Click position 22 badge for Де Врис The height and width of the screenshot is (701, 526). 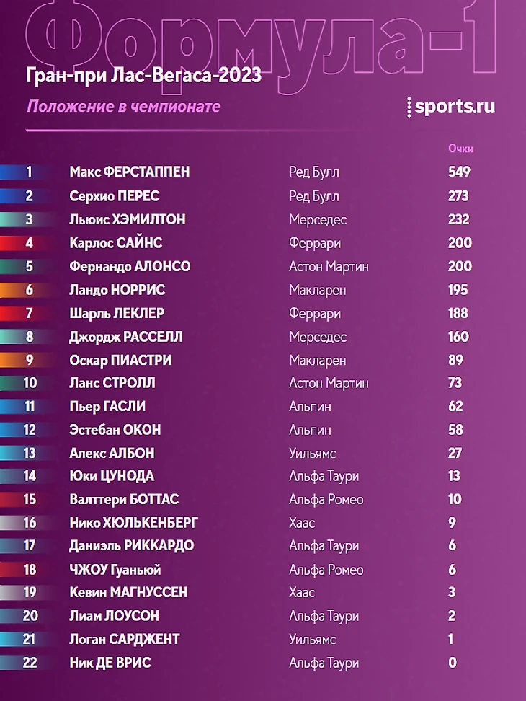[x=29, y=662]
